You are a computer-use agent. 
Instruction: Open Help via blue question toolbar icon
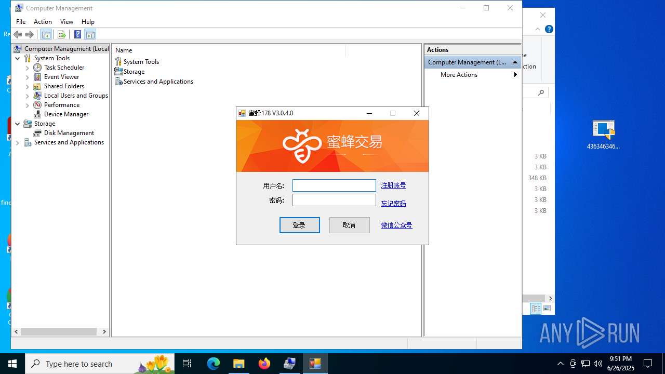pos(77,34)
